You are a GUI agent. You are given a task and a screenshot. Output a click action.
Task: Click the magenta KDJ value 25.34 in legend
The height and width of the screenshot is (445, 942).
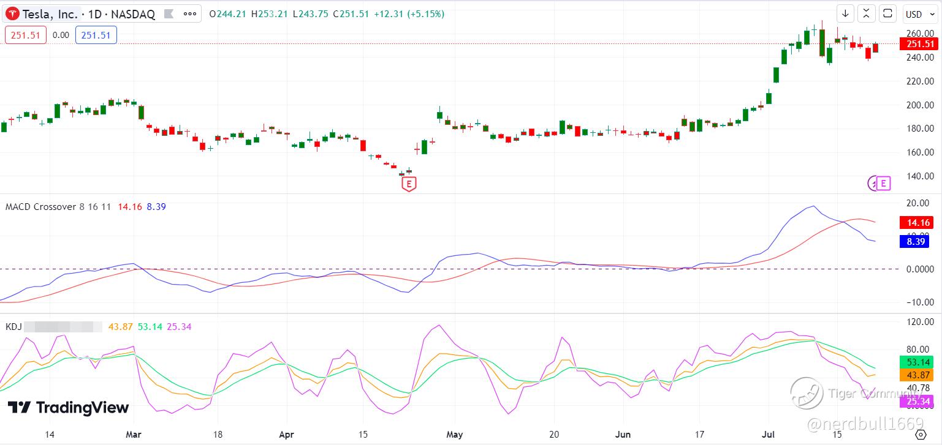coord(179,327)
